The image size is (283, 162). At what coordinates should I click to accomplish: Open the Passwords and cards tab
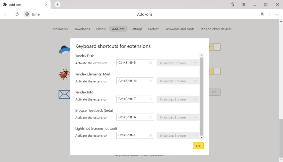pos(179,29)
